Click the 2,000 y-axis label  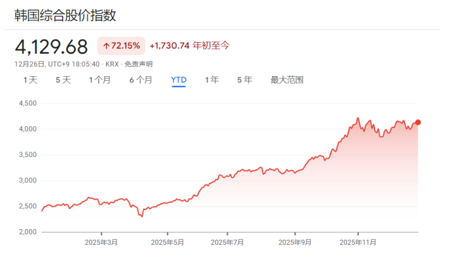point(28,232)
